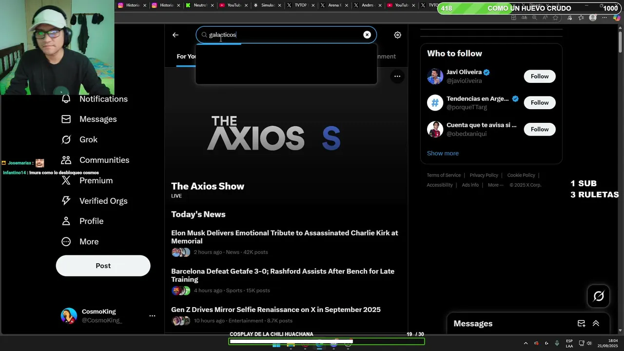The image size is (624, 351).
Task: Open the three-dot menu on the Axios banner
Action: (397, 76)
